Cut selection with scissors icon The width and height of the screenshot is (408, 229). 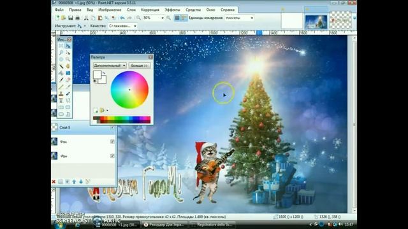pos(86,18)
